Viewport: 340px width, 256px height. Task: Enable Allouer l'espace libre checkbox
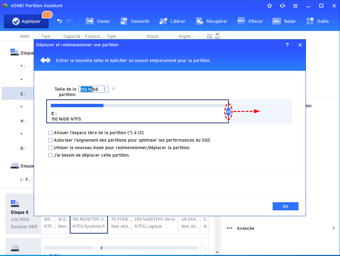pos(51,133)
